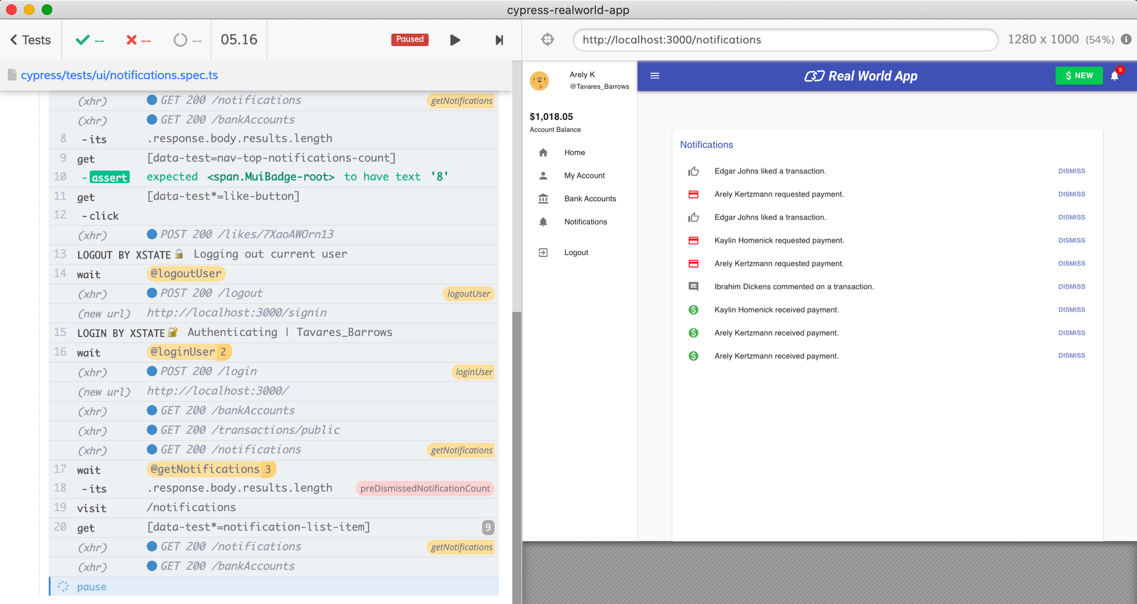Open My Account in the sidebar
The width and height of the screenshot is (1137, 604).
[x=584, y=176]
